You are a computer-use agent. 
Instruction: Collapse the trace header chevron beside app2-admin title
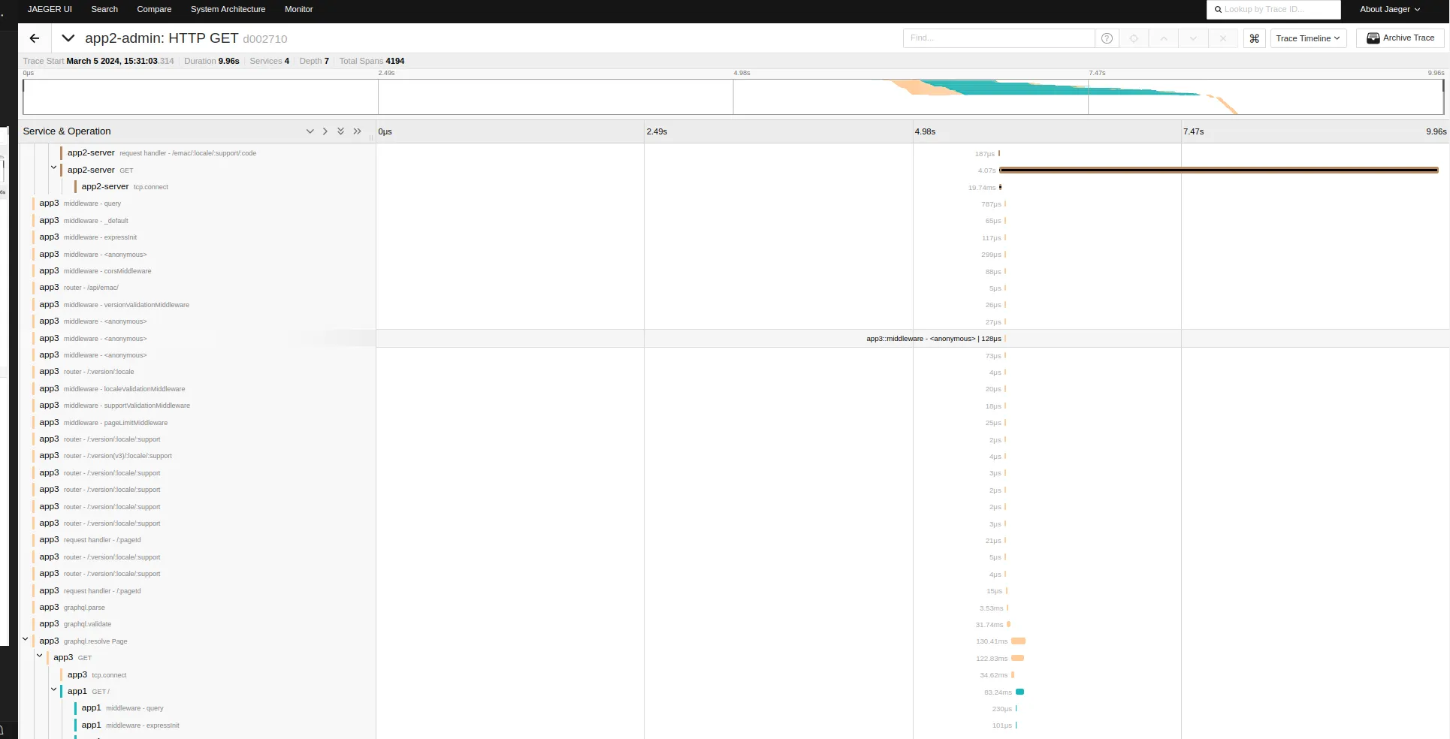click(x=68, y=38)
